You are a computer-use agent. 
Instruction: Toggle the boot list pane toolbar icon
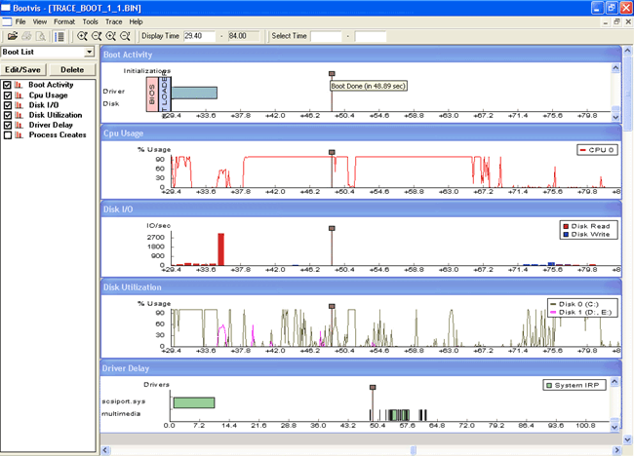(x=59, y=36)
